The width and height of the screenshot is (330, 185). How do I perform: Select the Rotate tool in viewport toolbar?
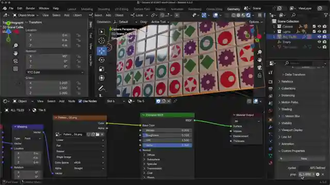[x=102, y=60]
